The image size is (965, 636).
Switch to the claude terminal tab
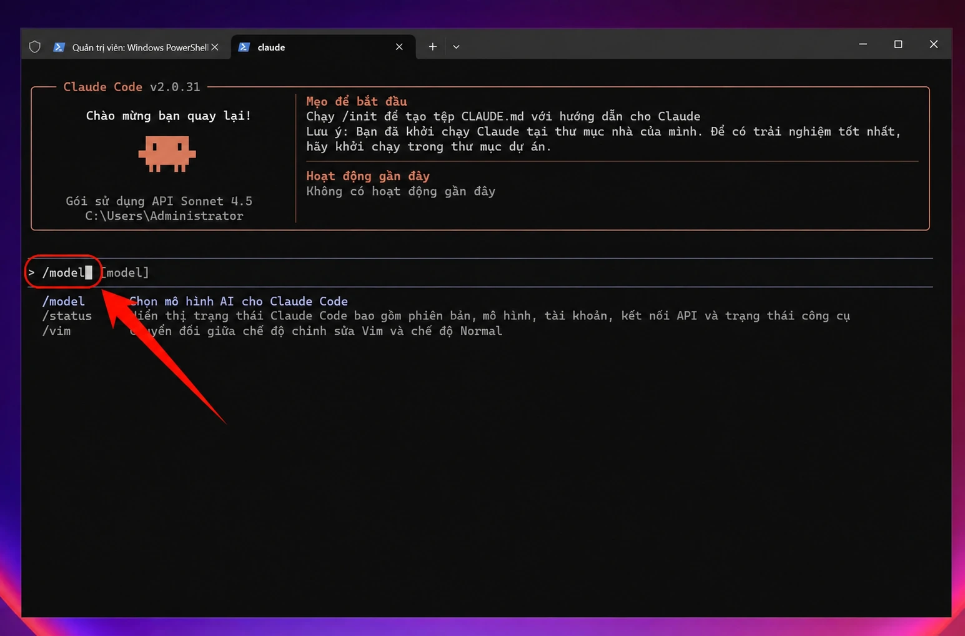[x=324, y=47]
